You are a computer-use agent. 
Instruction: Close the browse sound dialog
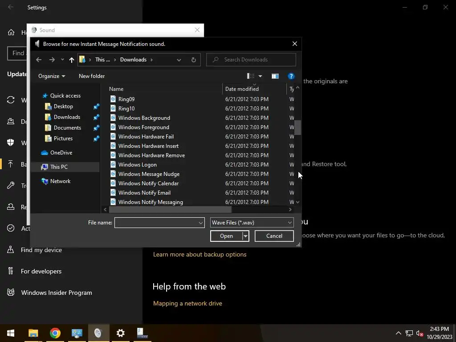pyautogui.click(x=295, y=44)
